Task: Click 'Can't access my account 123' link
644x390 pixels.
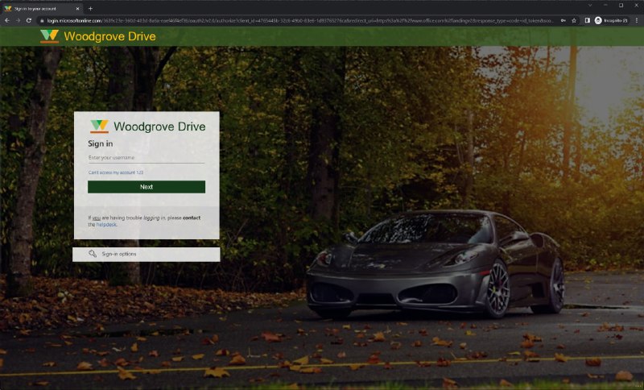Action: 116,172
